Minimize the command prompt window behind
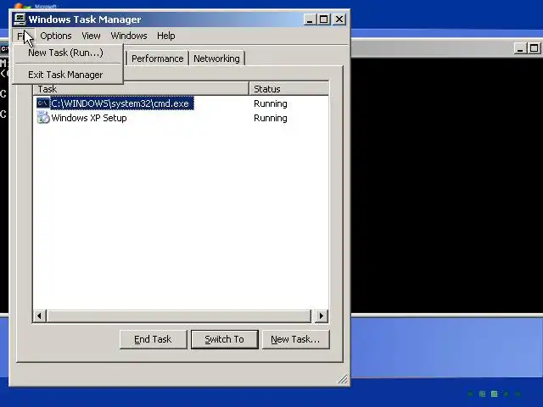 [520, 48]
